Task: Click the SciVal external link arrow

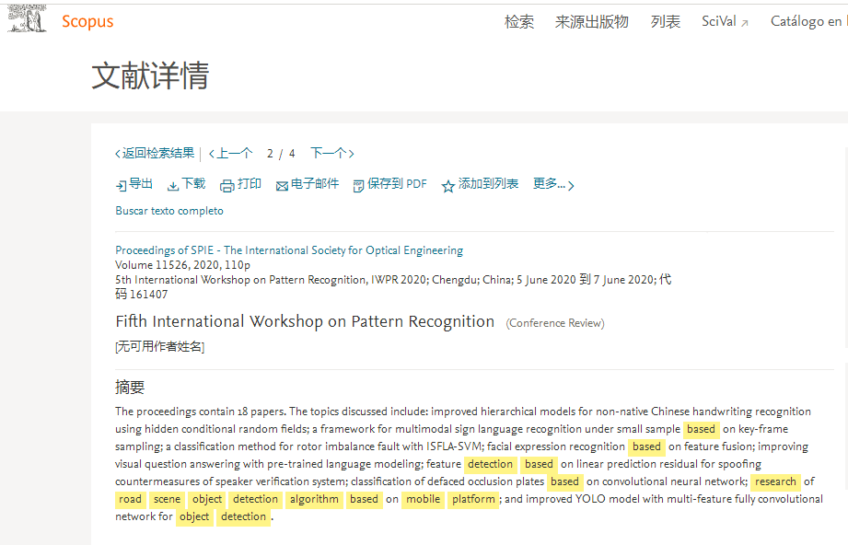Action: tap(745, 23)
